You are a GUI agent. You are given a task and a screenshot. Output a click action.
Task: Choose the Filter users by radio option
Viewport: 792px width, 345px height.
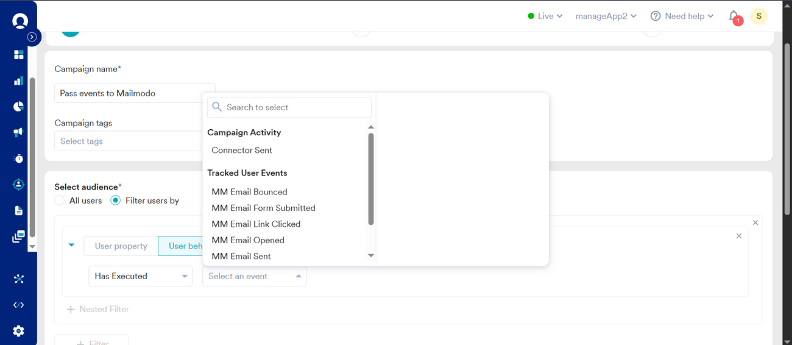click(x=116, y=201)
